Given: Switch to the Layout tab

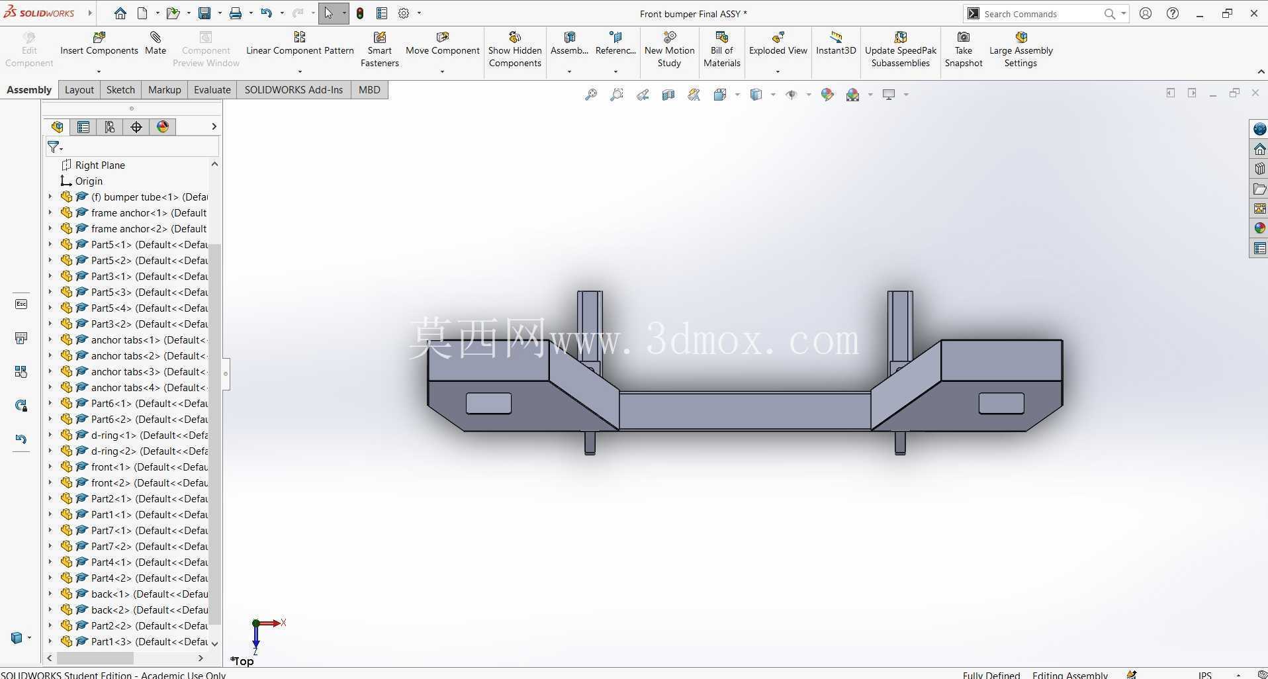Looking at the screenshot, I should pos(79,90).
